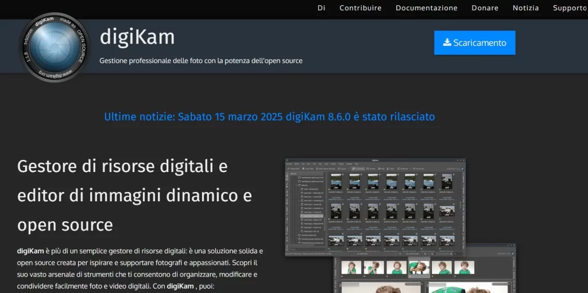The width and height of the screenshot is (588, 293).
Task: Open the Documentazione menu item
Action: click(427, 8)
